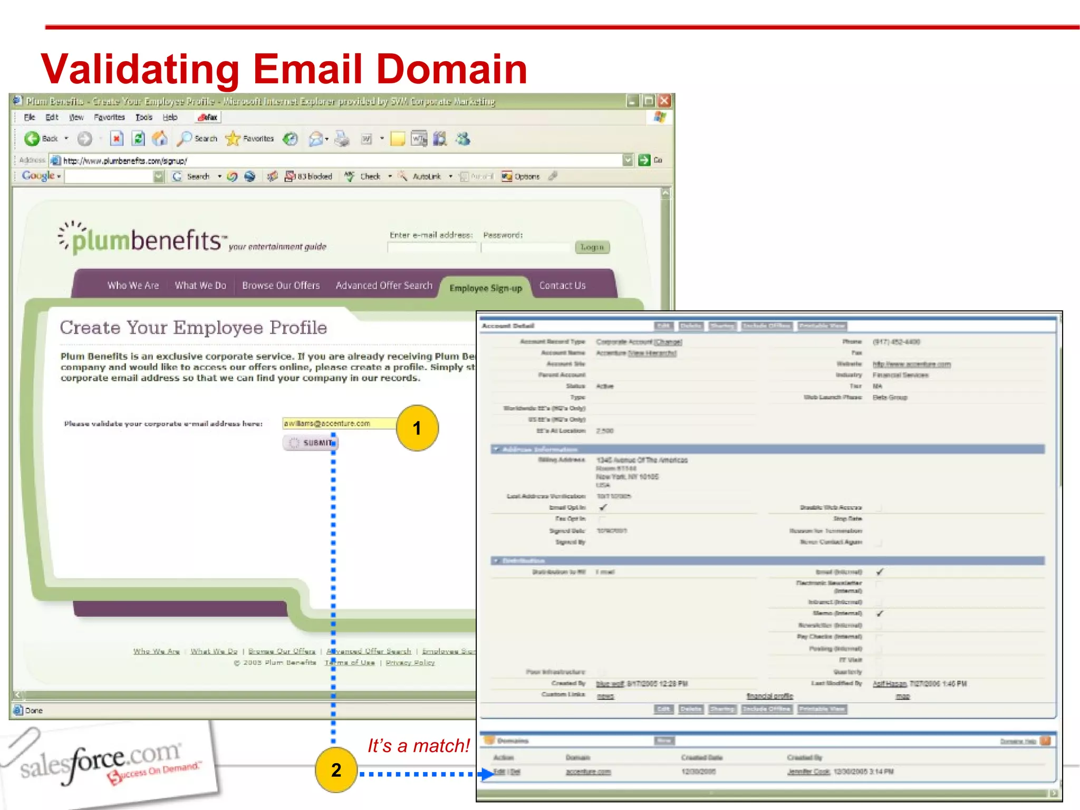Open the File menu
The height and width of the screenshot is (810, 1080).
[30, 117]
